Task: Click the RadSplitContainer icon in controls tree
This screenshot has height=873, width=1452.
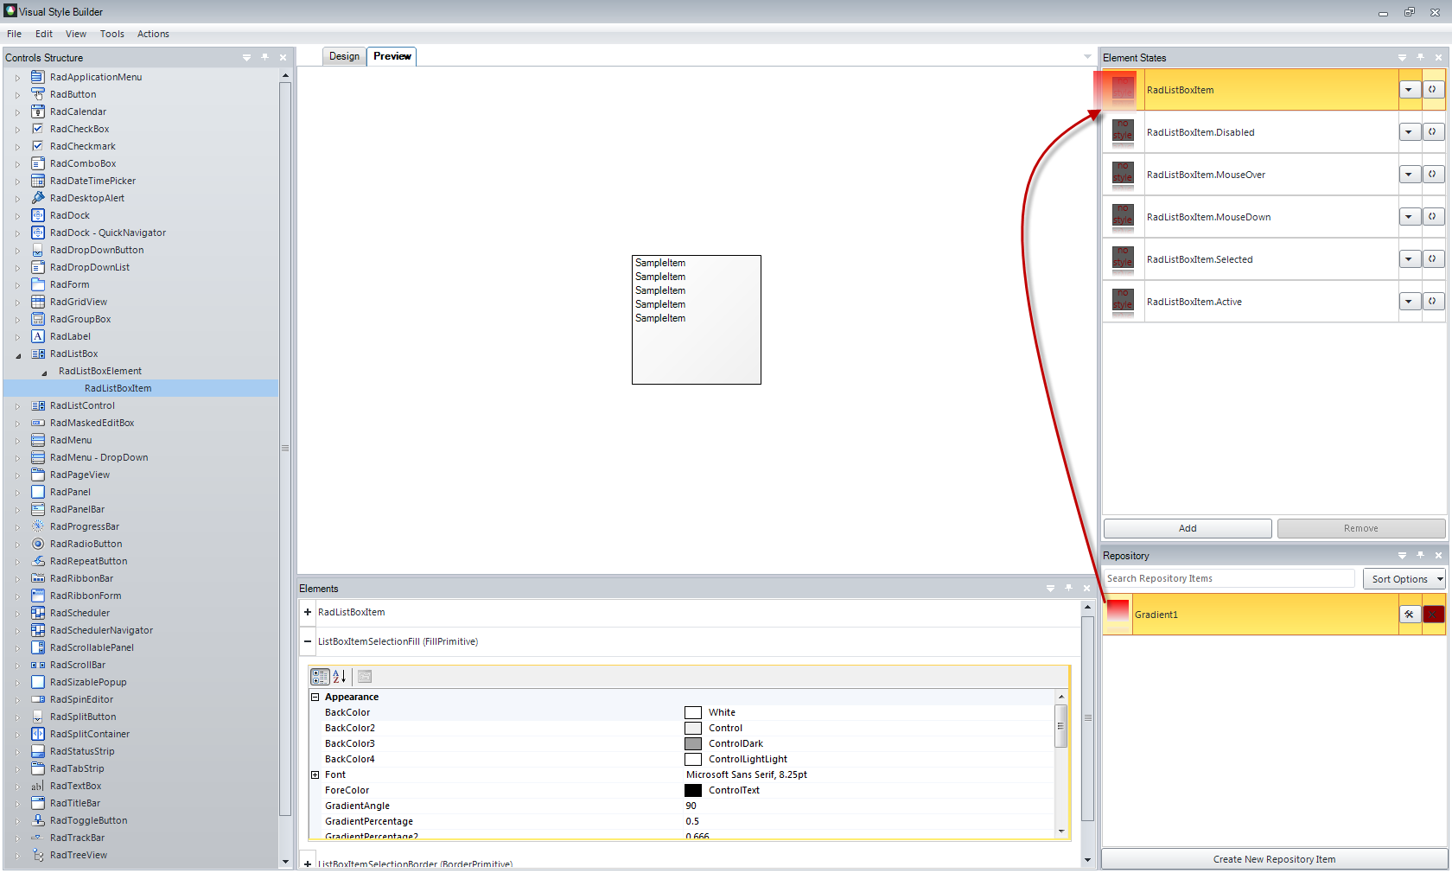Action: point(38,734)
